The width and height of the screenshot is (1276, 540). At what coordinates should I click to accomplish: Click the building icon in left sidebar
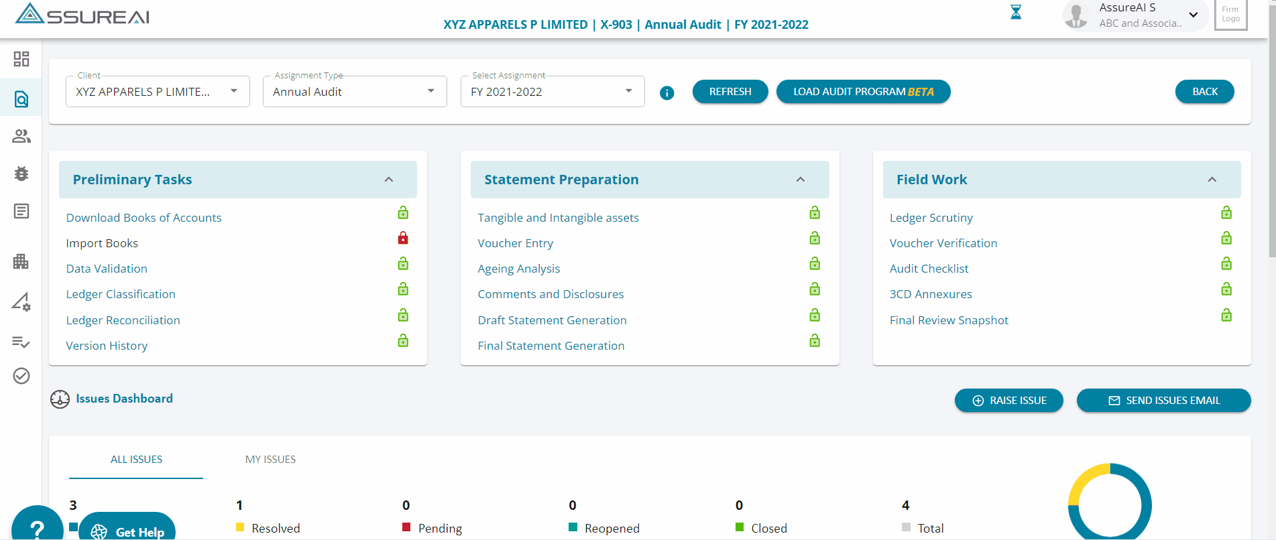point(21,261)
